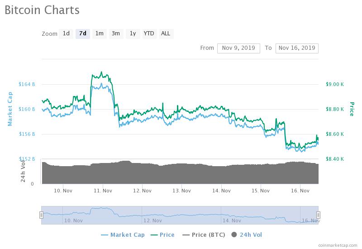This screenshot has width=362, height=249.
Task: Toggle the green Price series in legend
Action: 162,235
